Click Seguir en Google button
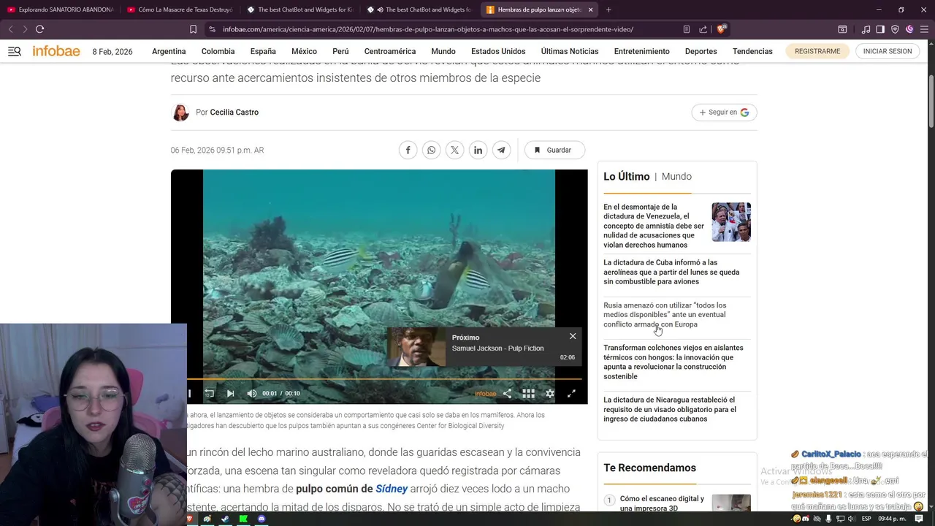Viewport: 935px width, 526px height. [724, 113]
